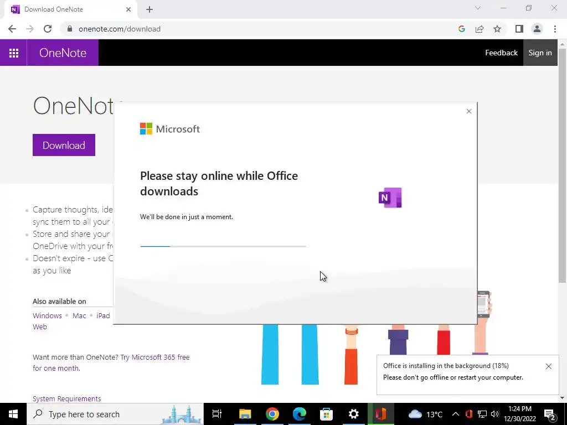Open the volume control icon
567x425 pixels.
click(x=495, y=414)
